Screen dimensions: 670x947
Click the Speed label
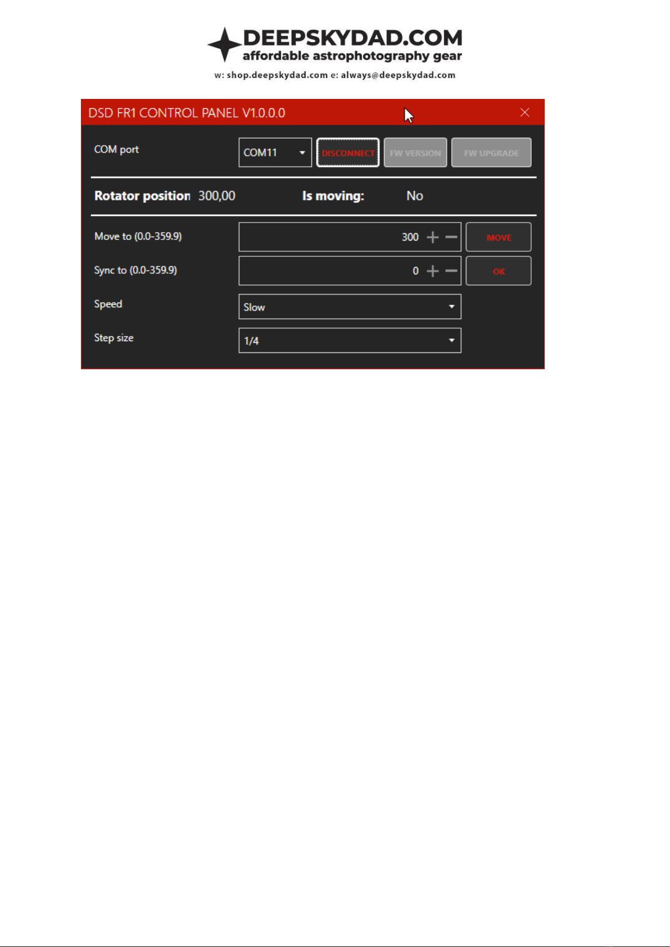[x=108, y=304]
